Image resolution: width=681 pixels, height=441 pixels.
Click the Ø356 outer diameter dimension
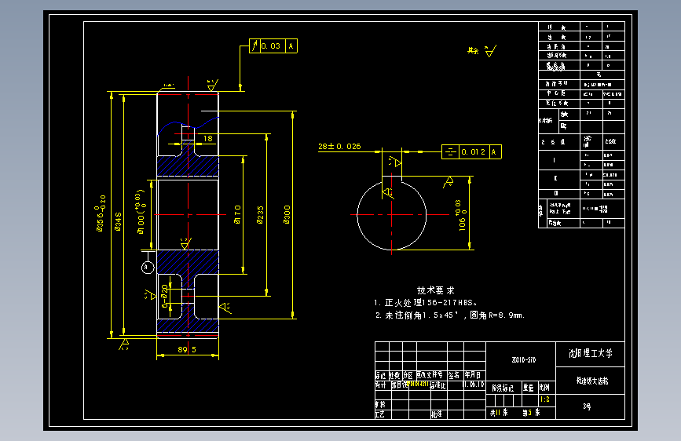[100, 213]
